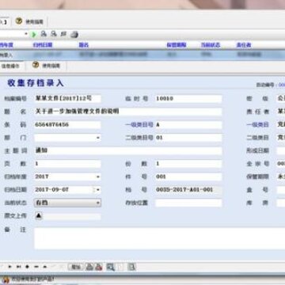Go to next record in navigator
The image size is (285, 285).
tap(9, 267)
